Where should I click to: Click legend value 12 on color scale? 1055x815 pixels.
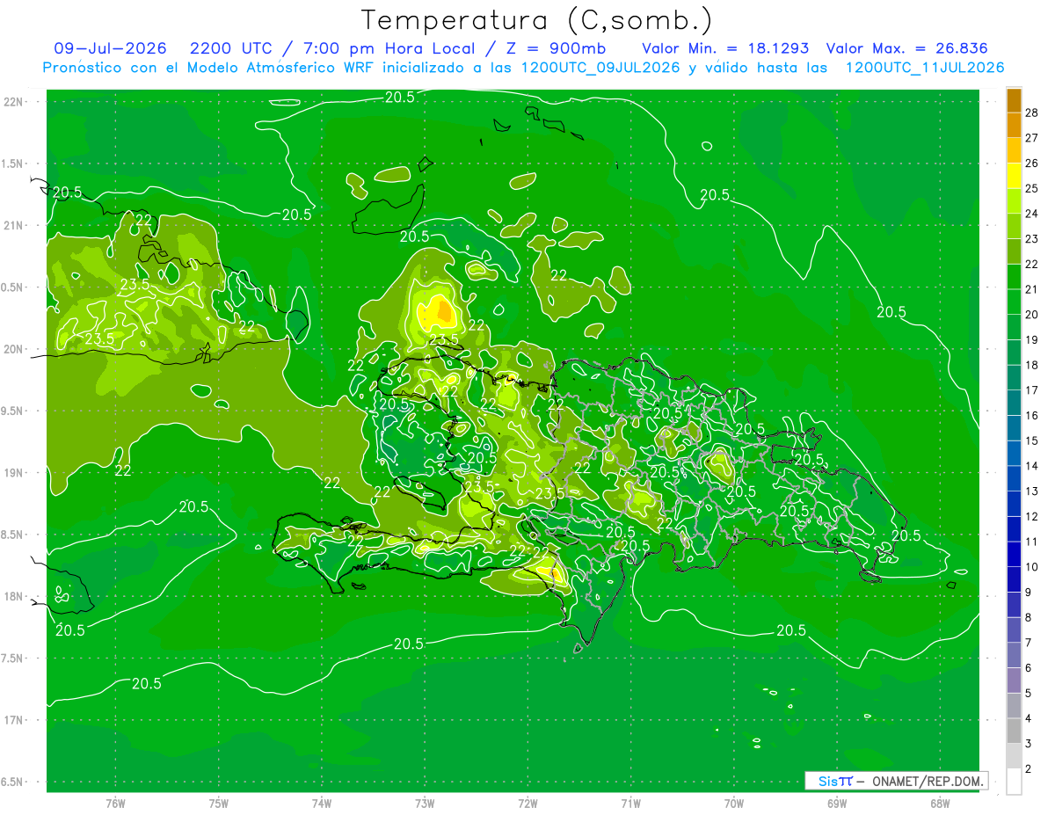[1031, 516]
